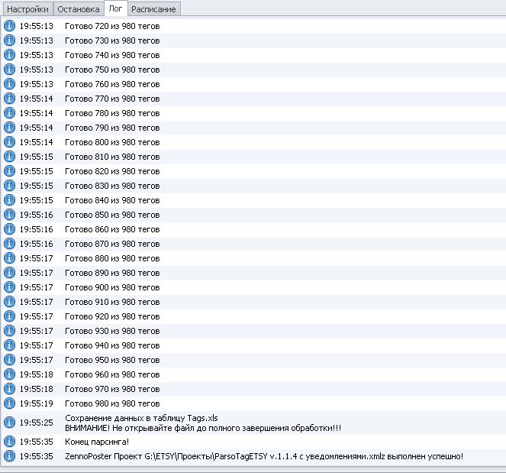Click info icon for 'Готово 800 из 980 тегов'
The image size is (506, 473).
coord(9,142)
